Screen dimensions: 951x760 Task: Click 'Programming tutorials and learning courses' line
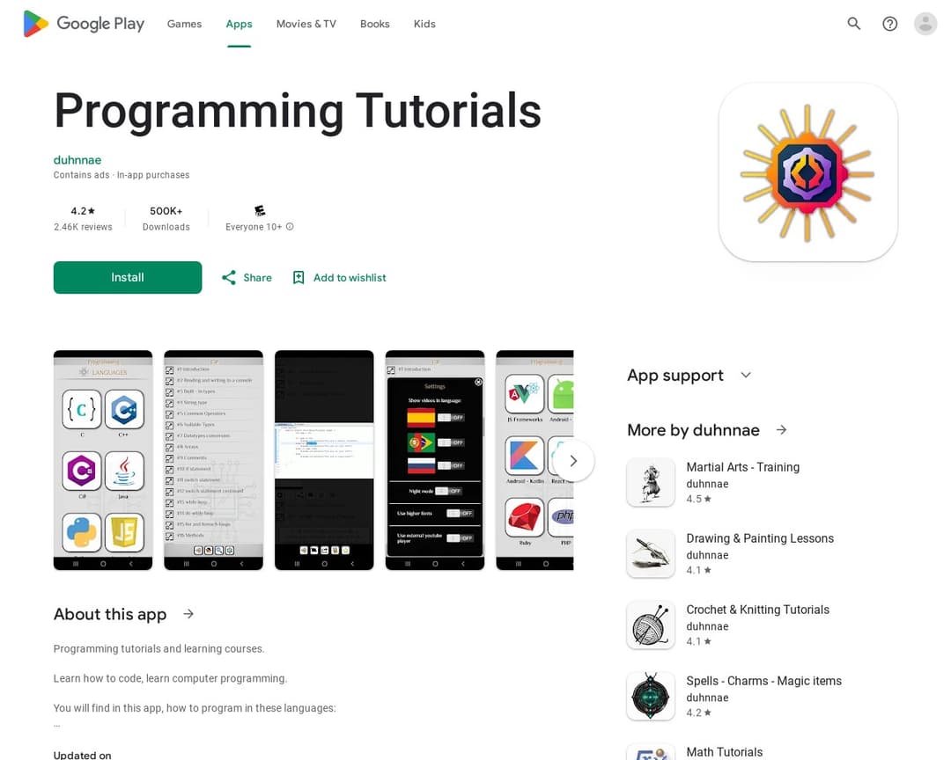158,648
